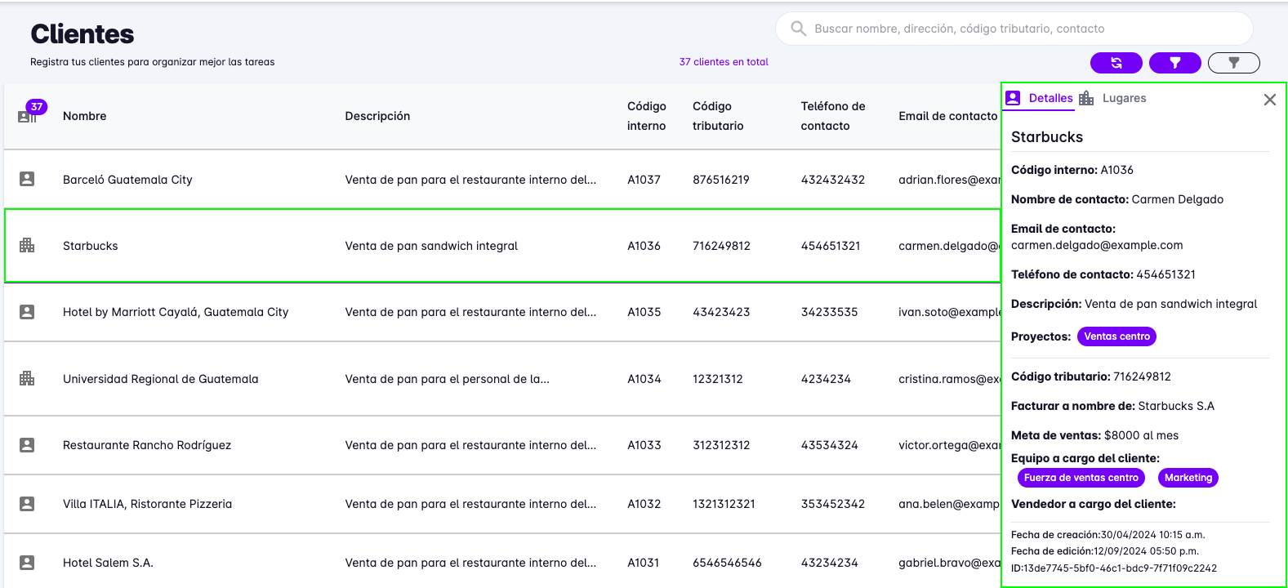1288x588 pixels.
Task: Open the Villa ITALIA, Ristorante Pizzeria row
Action: pos(147,504)
